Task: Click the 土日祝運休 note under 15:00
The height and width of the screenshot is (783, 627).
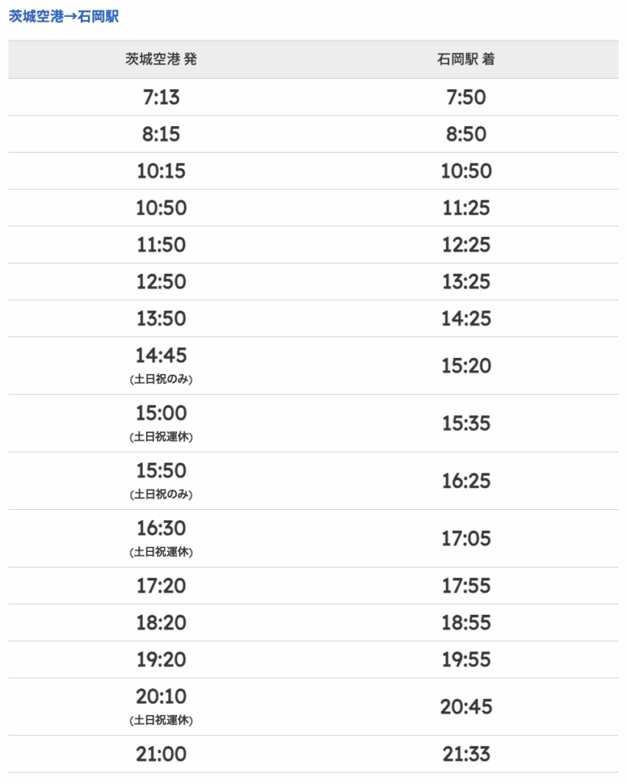Action: click(161, 437)
